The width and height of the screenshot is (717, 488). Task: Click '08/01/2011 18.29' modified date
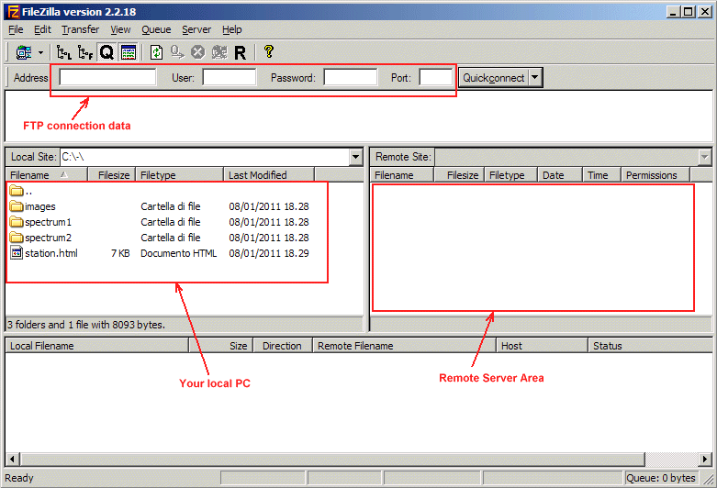click(x=269, y=253)
